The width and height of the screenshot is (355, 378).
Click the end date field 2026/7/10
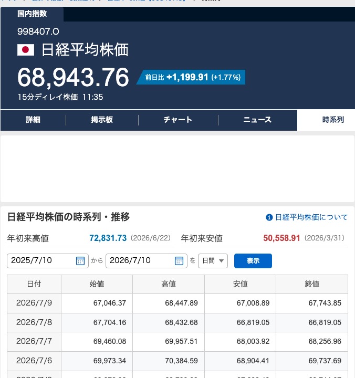[147, 261]
